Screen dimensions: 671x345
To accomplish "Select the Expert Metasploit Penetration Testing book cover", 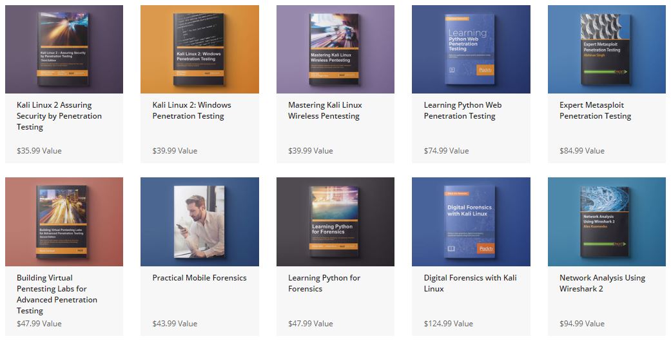I will 607,49.
